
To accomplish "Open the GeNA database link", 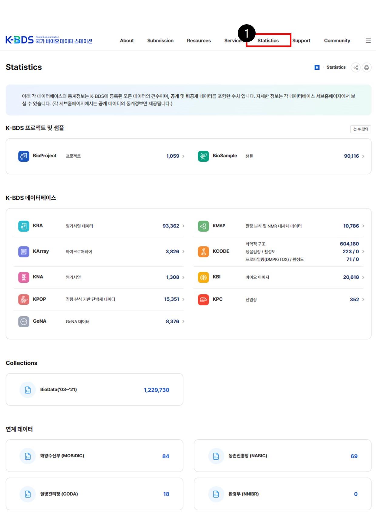I will tap(40, 321).
